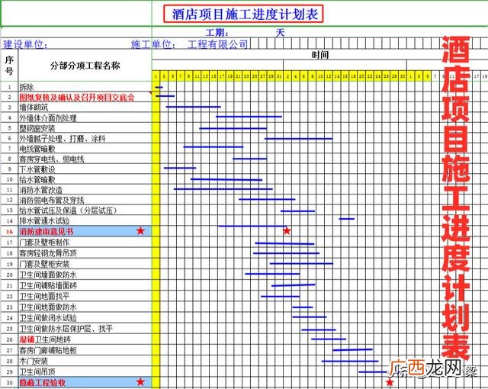The height and width of the screenshot is (389, 488).
Task: Select the 分部分项工程名称 header
Action: (x=85, y=66)
